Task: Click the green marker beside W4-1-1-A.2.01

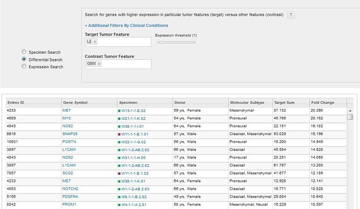Action: coord(119,205)
